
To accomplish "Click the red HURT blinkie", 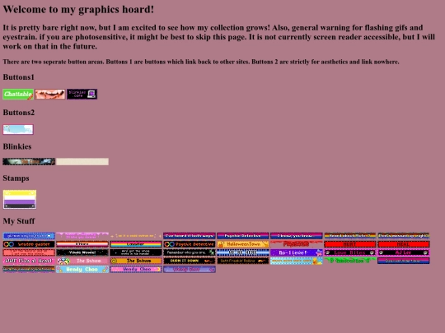I will click(350, 244).
